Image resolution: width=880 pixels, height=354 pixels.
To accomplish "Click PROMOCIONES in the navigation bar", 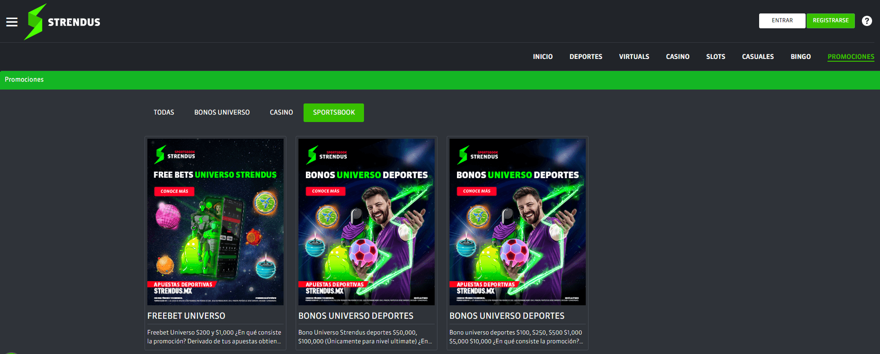I will (x=851, y=57).
